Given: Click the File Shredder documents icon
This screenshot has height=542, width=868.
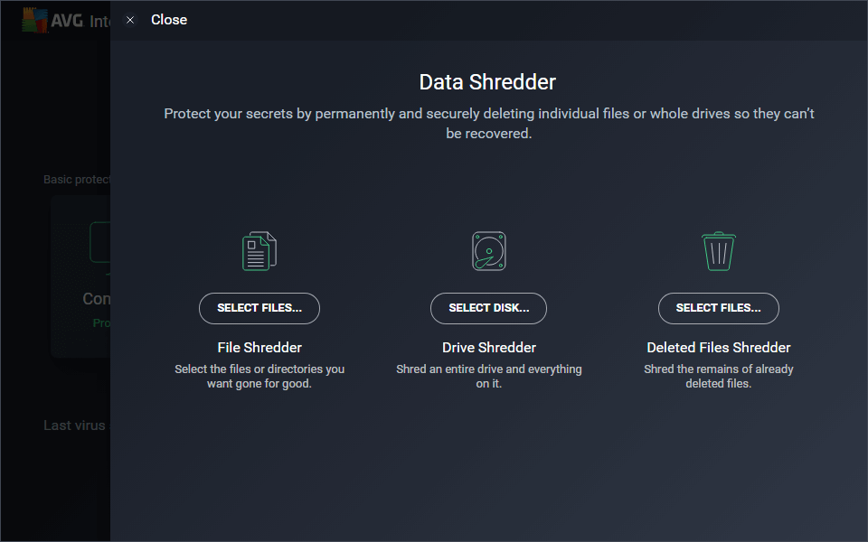Looking at the screenshot, I should coord(259,250).
